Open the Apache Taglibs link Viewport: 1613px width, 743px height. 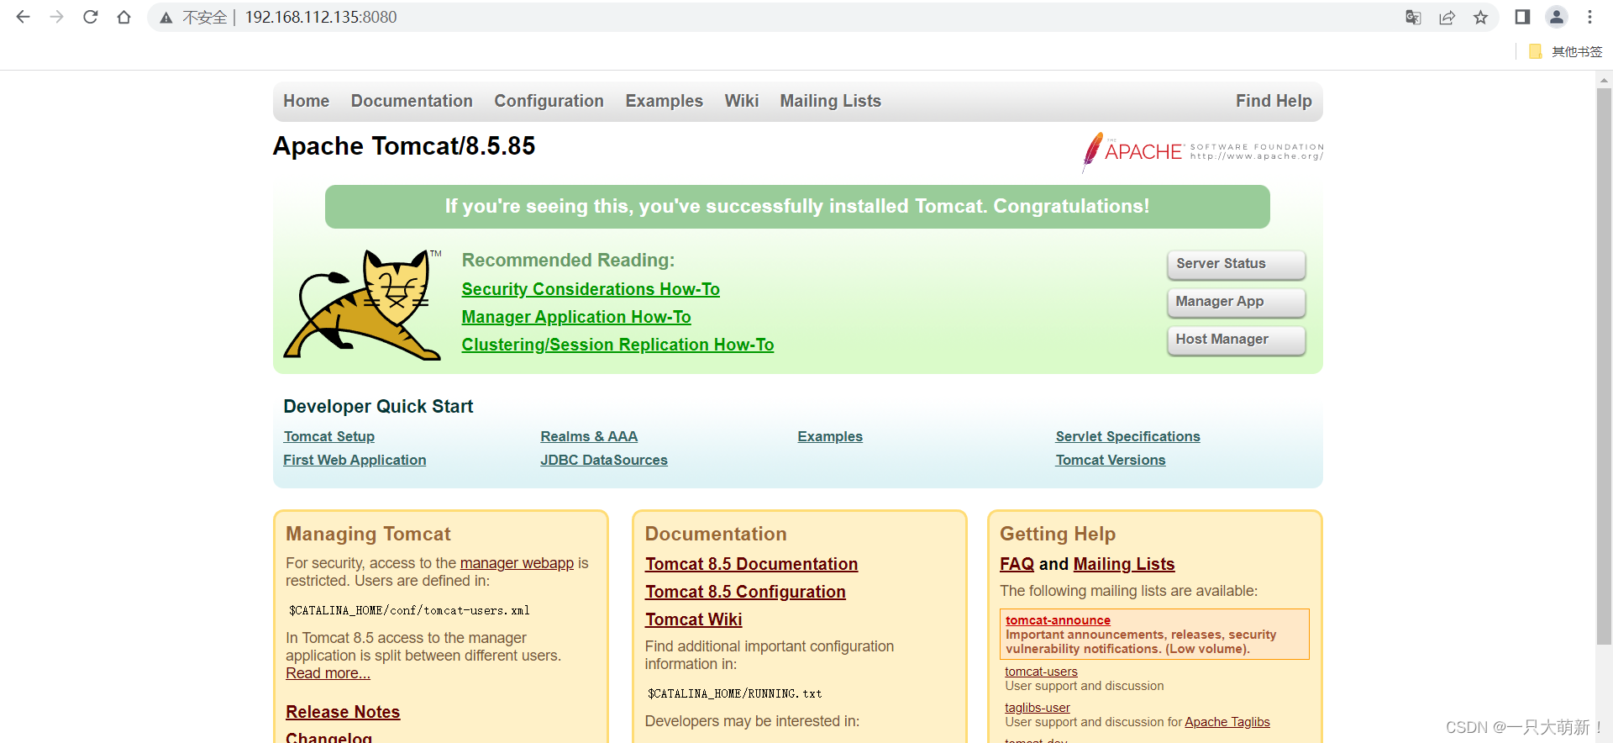click(1227, 722)
